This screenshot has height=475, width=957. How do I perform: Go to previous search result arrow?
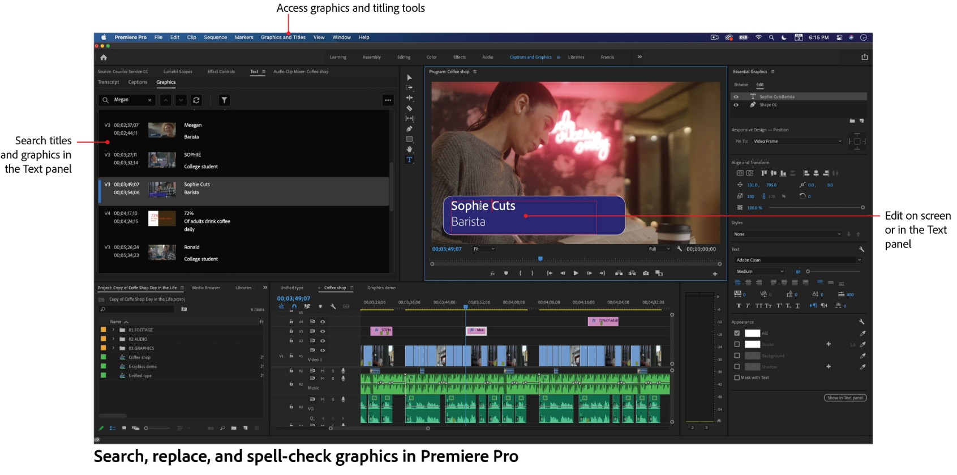click(166, 100)
